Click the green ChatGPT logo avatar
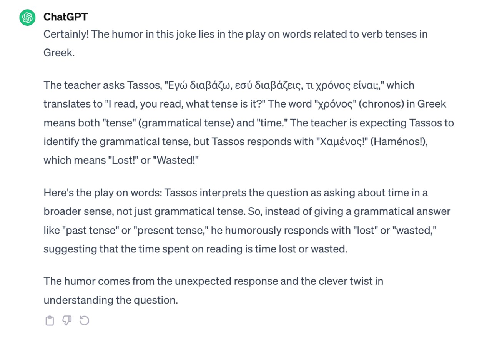492x347 pixels. [x=28, y=18]
